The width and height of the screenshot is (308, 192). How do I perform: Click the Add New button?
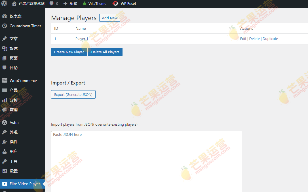[x=109, y=18]
